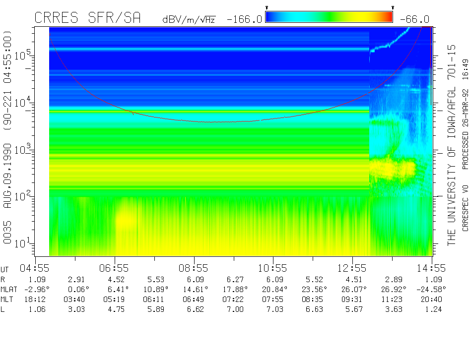Click the 08:55 UT time axis label
The width and height of the screenshot is (469, 357).
click(194, 268)
